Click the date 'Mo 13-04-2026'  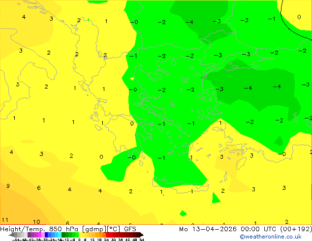(208, 229)
